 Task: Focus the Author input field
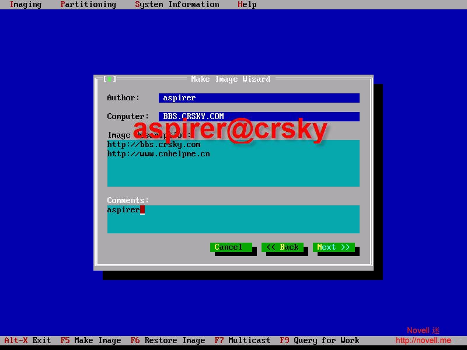(x=259, y=98)
